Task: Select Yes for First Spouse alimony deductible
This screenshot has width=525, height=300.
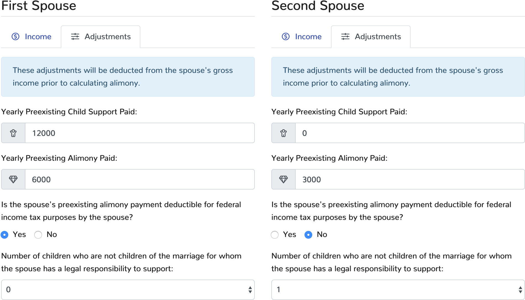Action: [x=4, y=235]
